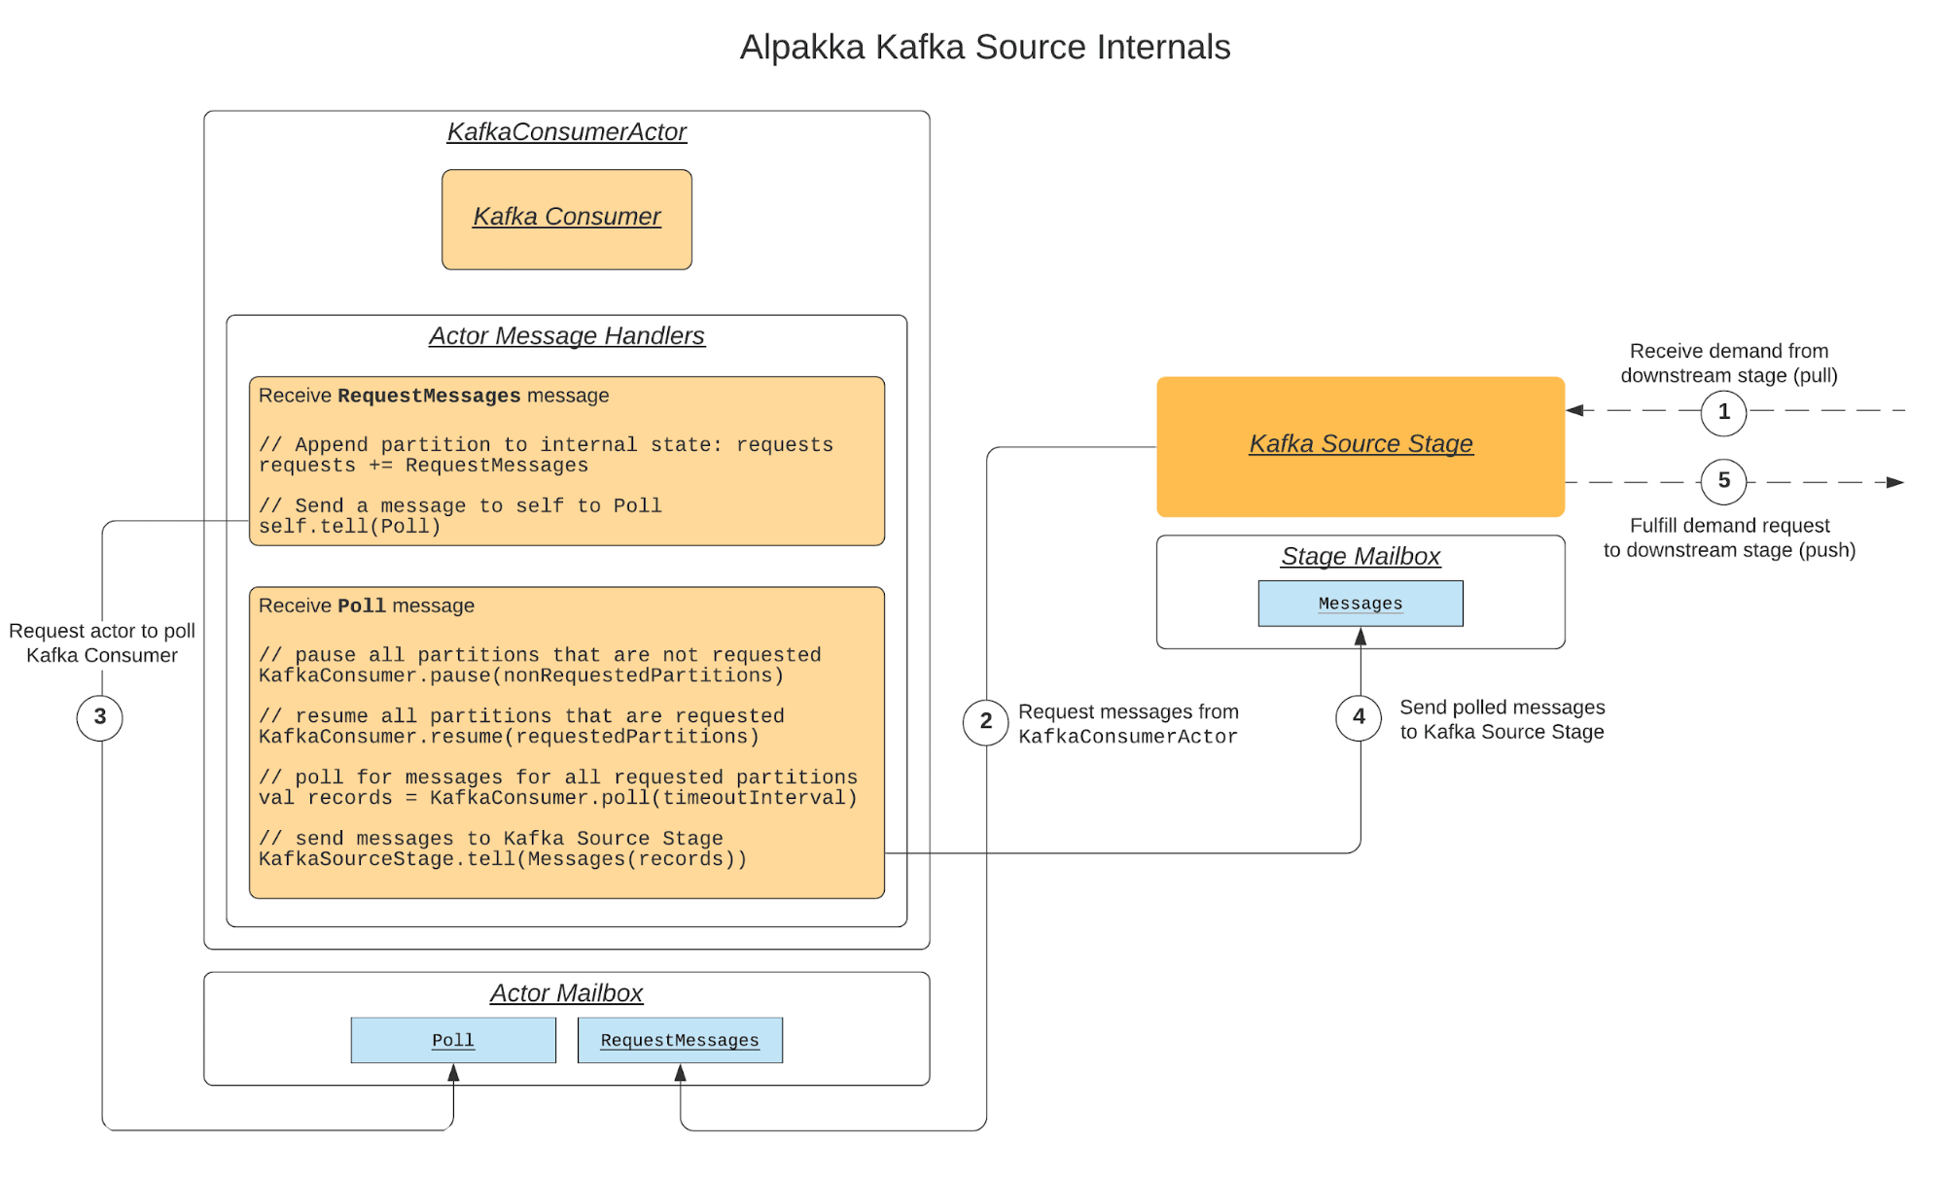This screenshot has height=1178, width=1944.
Task: Select the Actor Message Handlers heading
Action: point(566,335)
